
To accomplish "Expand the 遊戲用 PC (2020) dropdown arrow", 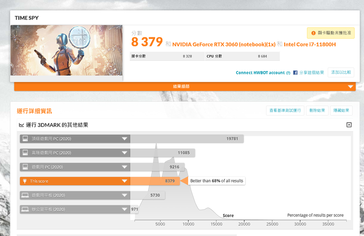I will 124,167.
